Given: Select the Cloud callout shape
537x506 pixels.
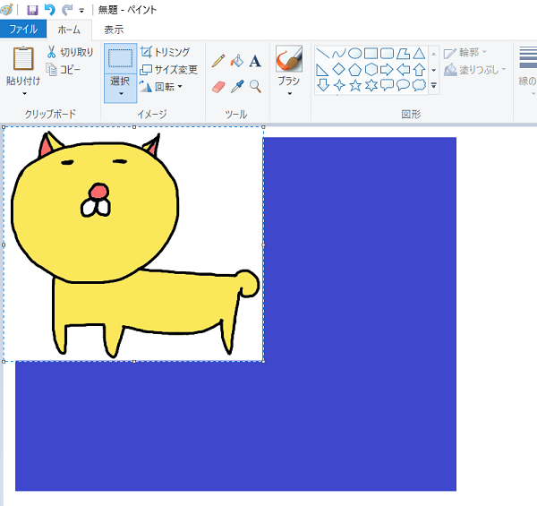Looking at the screenshot, I should pyautogui.click(x=419, y=85).
